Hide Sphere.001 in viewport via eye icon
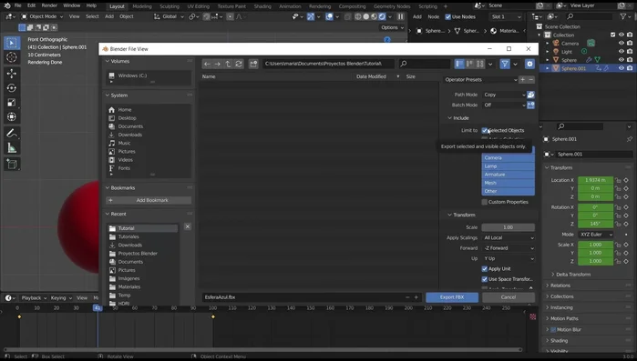637x361 pixels. click(622, 68)
